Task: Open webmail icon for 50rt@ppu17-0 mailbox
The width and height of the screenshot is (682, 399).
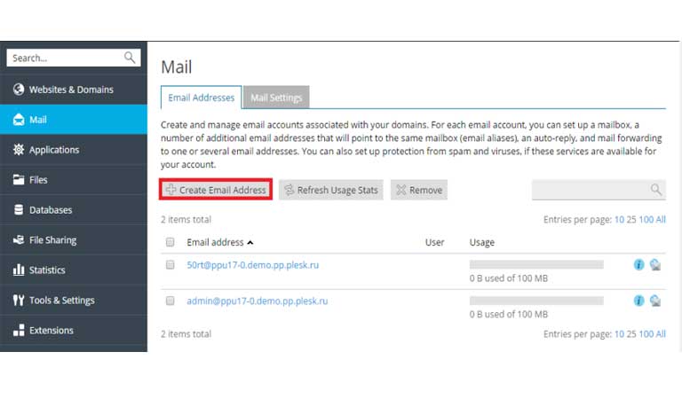Action: tap(655, 264)
